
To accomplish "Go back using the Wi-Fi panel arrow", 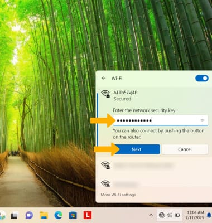I will click(104, 78).
